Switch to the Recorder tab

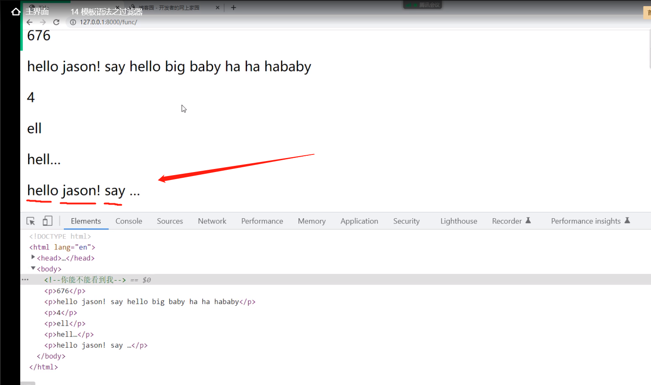(511, 221)
